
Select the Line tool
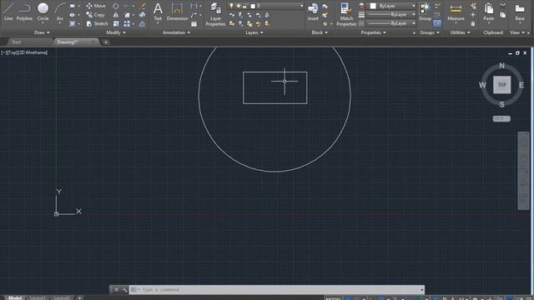click(8, 11)
